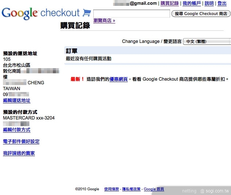
Task: Sign out using the 登出 link
Action: pos(222,3)
